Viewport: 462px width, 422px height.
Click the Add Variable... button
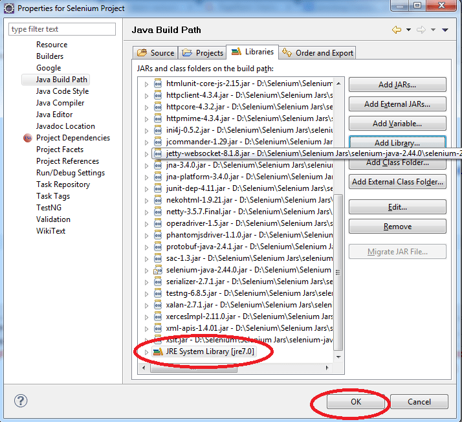pos(397,124)
